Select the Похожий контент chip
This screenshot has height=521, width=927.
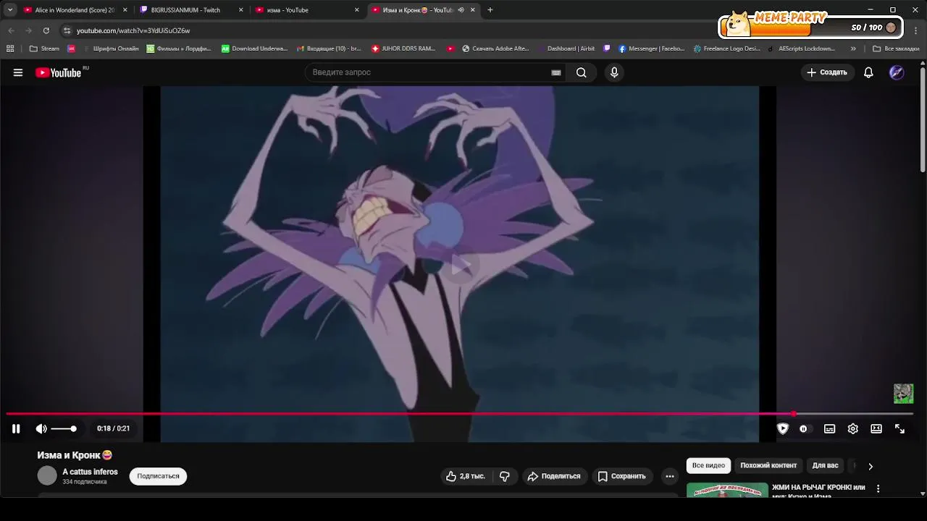tap(768, 465)
